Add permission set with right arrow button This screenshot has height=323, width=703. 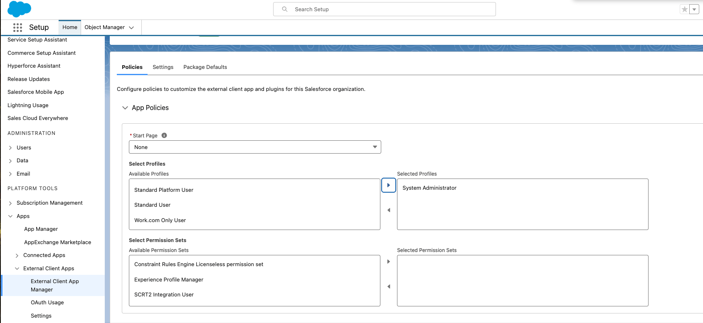point(389,262)
